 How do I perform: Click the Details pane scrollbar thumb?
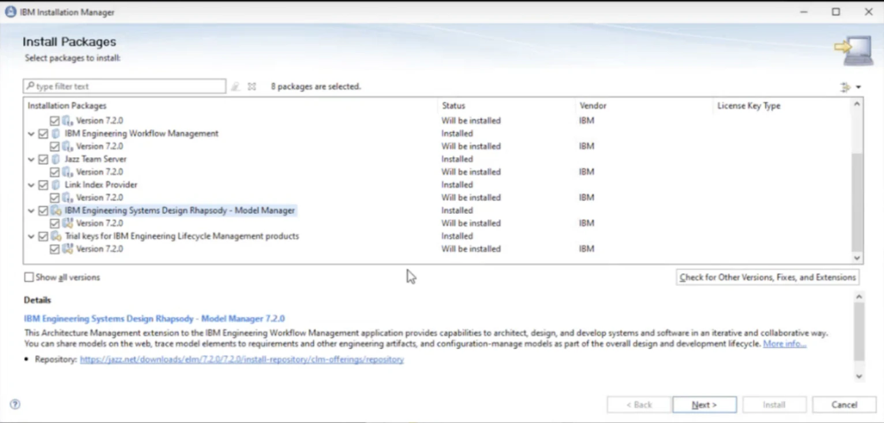pos(859,333)
